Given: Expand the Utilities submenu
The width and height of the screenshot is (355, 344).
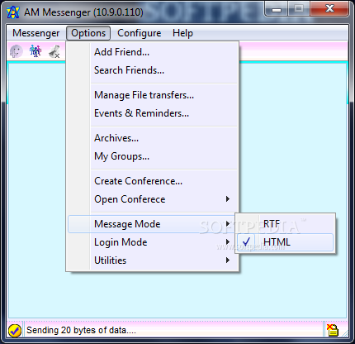Looking at the screenshot, I should [153, 260].
